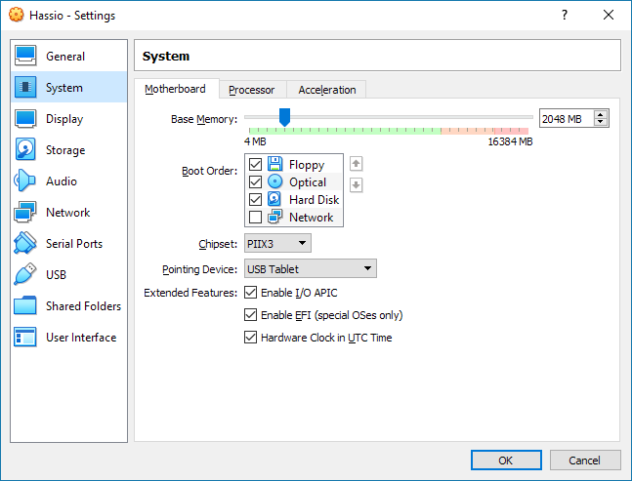Check the Network boot order checkbox
632x481 pixels.
(256, 218)
